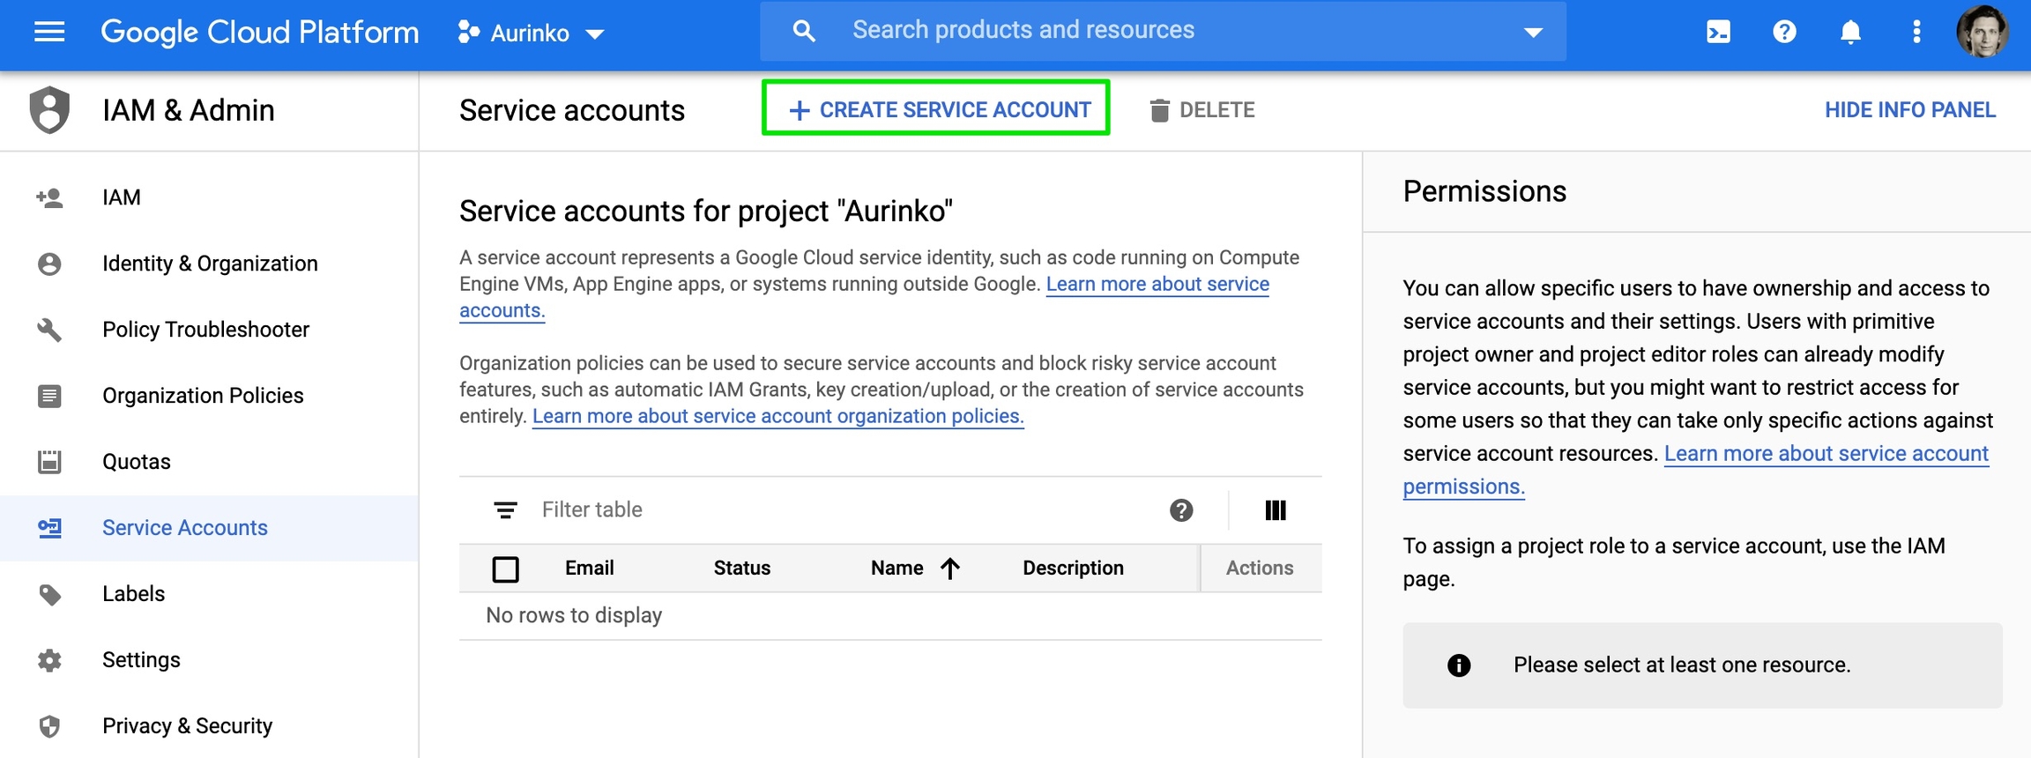Open the hamburger navigation menu
Image resolution: width=2031 pixels, height=758 pixels.
(49, 33)
